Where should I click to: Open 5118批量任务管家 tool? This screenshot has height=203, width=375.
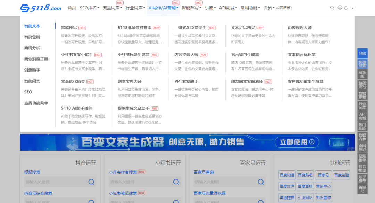click(x=134, y=28)
